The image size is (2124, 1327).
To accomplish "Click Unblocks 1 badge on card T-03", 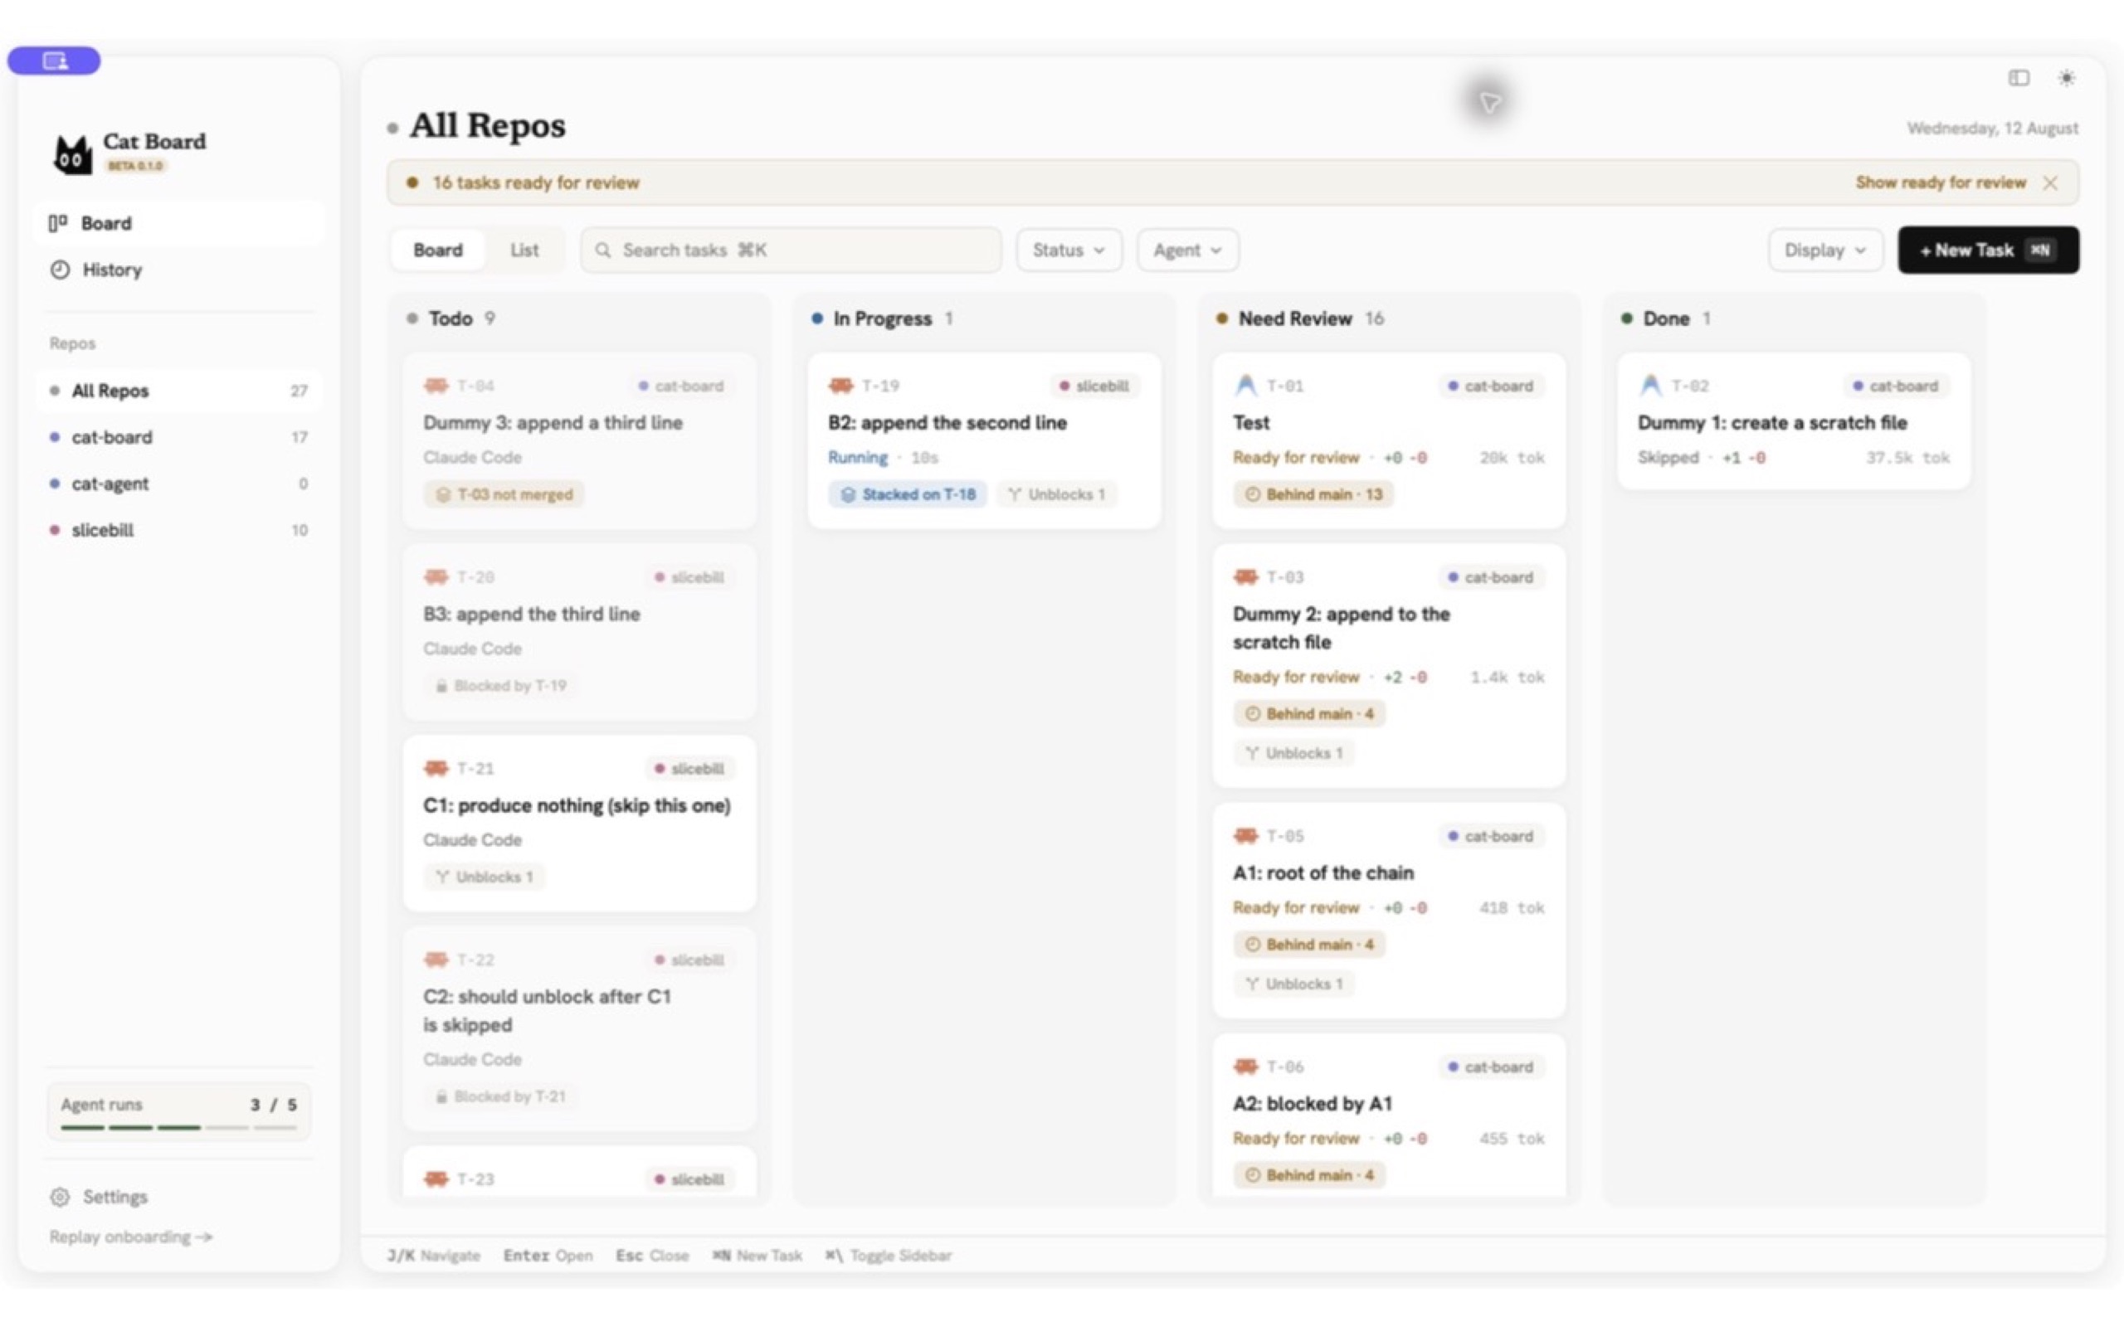I will coord(1294,753).
